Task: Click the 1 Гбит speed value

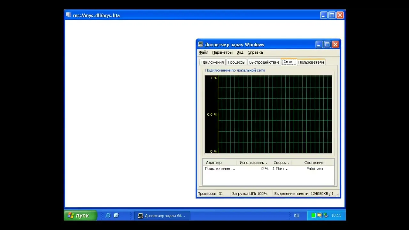Action: click(281, 169)
